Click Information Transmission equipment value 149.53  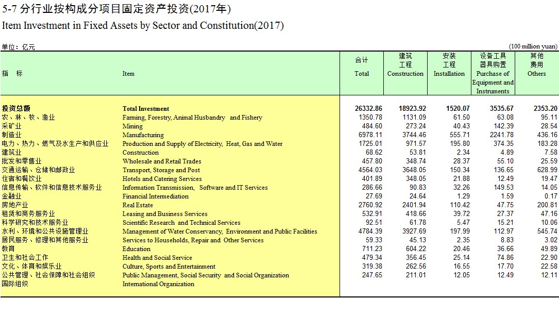click(503, 188)
